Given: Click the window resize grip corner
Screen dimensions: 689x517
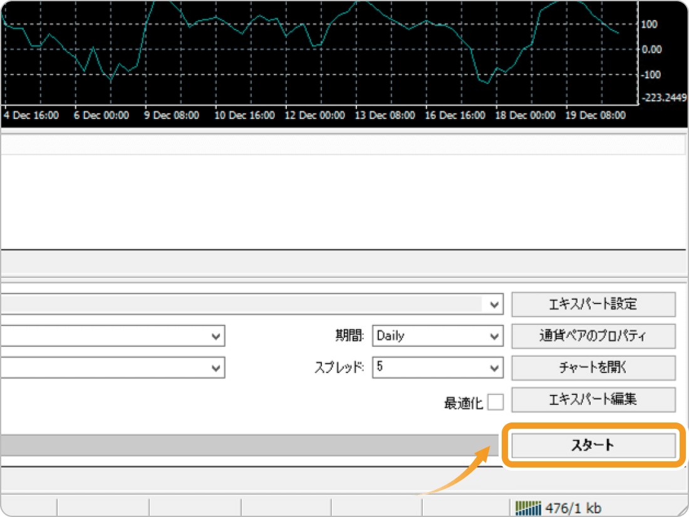Looking at the screenshot, I should tap(681, 509).
